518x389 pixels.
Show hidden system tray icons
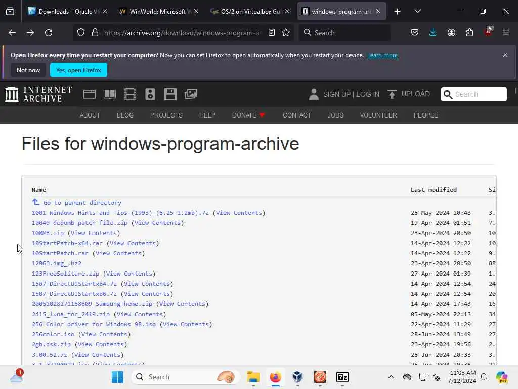pos(391,377)
